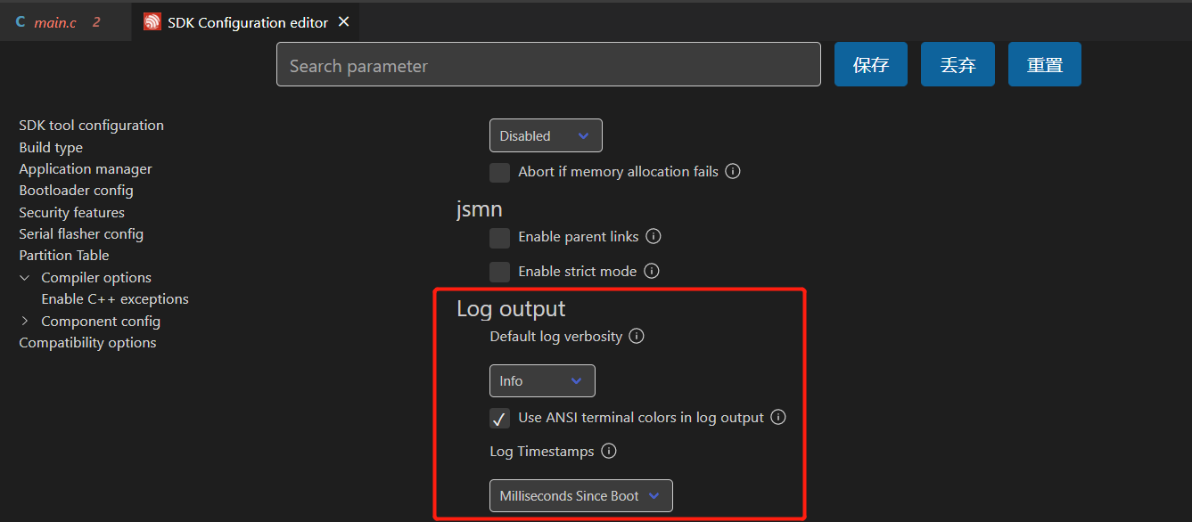Show info for Enable strict mode

[651, 271]
